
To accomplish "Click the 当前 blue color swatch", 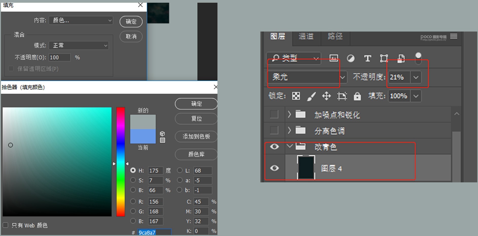I will (x=143, y=136).
